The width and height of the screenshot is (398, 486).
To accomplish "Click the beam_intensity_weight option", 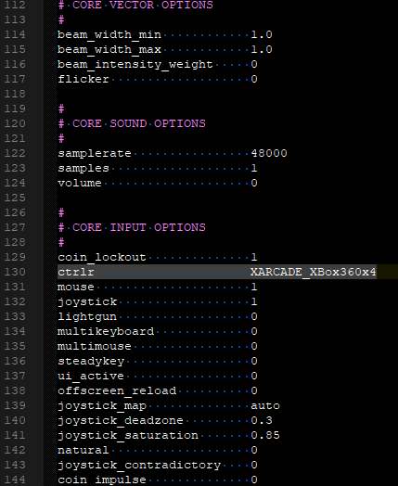I will point(135,65).
